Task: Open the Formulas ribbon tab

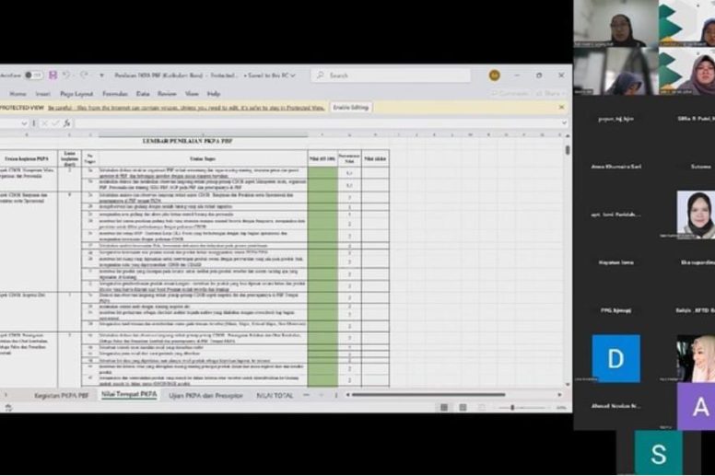Action: (115, 94)
